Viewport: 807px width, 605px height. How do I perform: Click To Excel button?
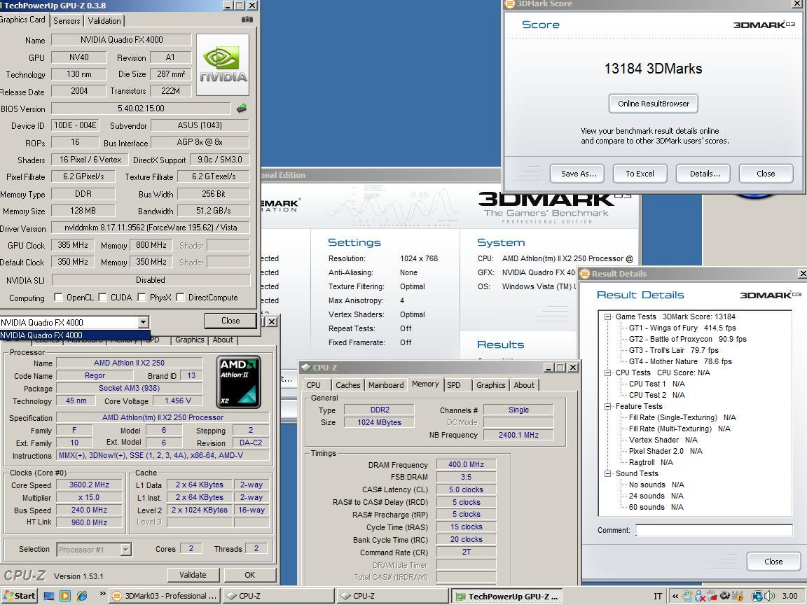pyautogui.click(x=640, y=174)
